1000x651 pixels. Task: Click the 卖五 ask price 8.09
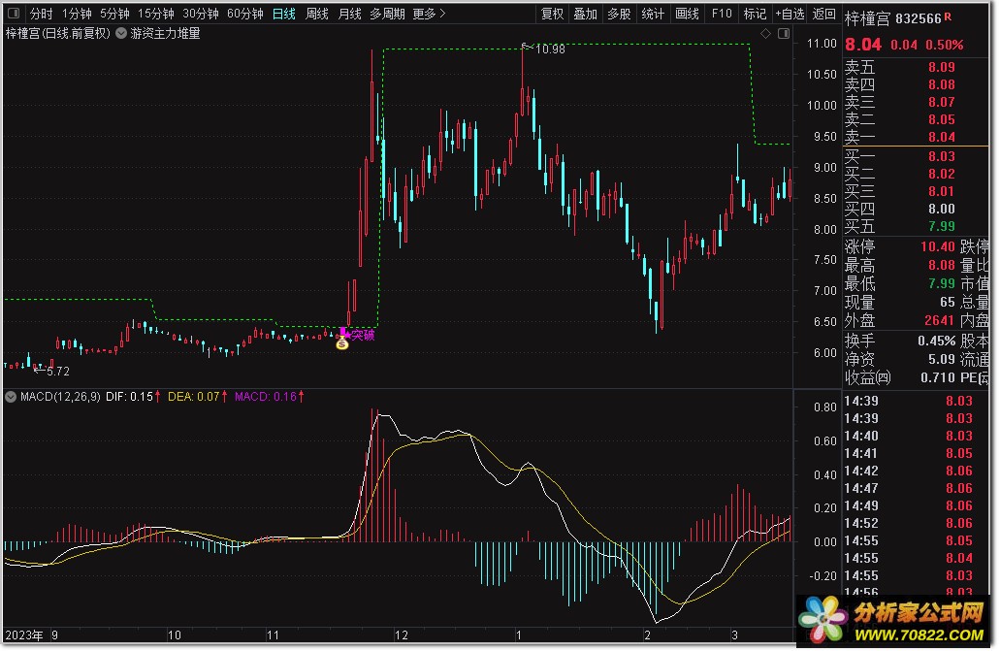pyautogui.click(x=942, y=67)
